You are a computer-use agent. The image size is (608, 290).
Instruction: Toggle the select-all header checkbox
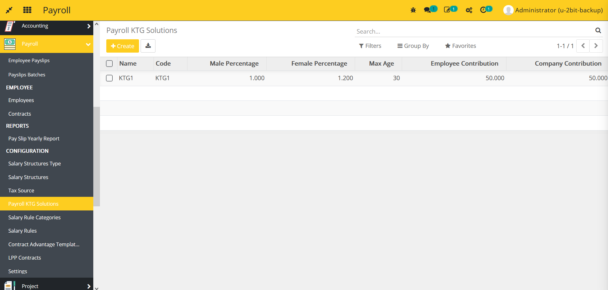click(x=109, y=64)
